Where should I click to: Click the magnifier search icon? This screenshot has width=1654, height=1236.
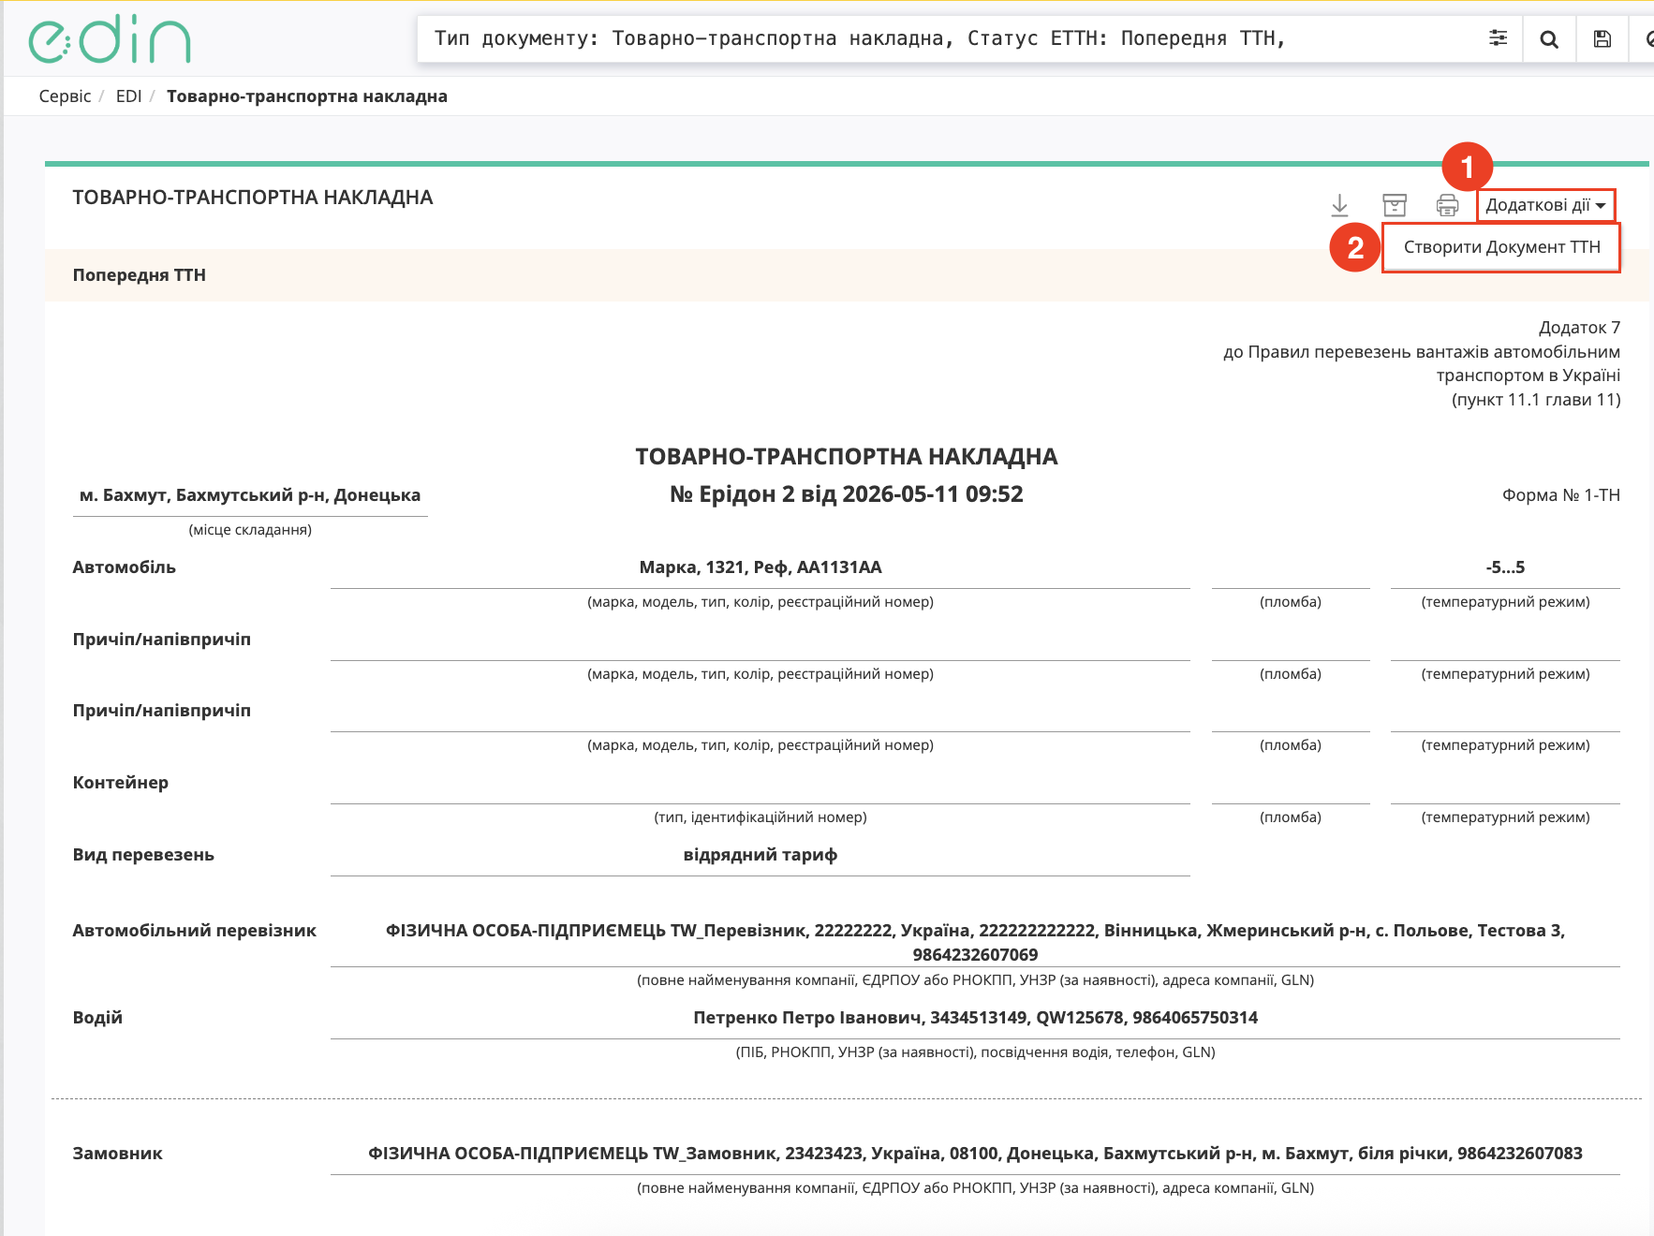click(1549, 39)
